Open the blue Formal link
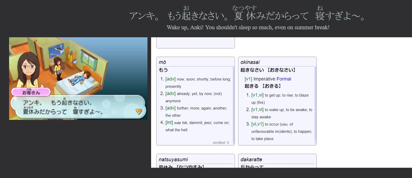The height and width of the screenshot is (178, 412). coord(284,79)
